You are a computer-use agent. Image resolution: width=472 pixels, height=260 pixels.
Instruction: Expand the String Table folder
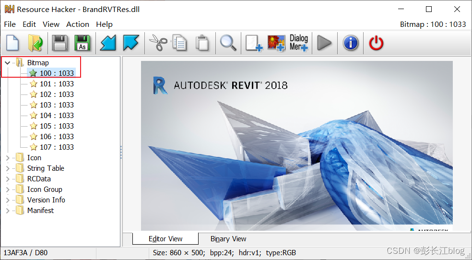[x=8, y=168]
